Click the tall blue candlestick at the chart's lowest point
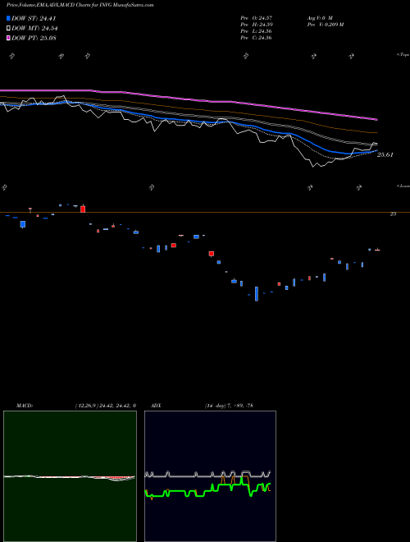This screenshot has height=542, width=410. [x=257, y=294]
